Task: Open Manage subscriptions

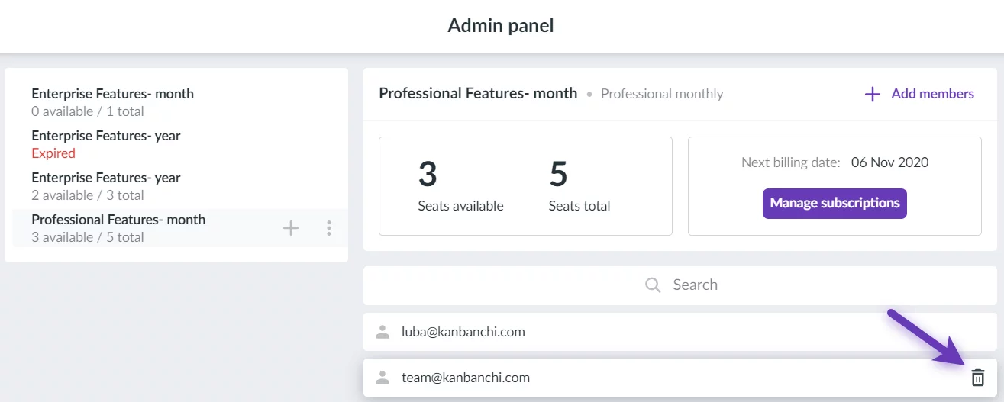Action: [x=835, y=204]
